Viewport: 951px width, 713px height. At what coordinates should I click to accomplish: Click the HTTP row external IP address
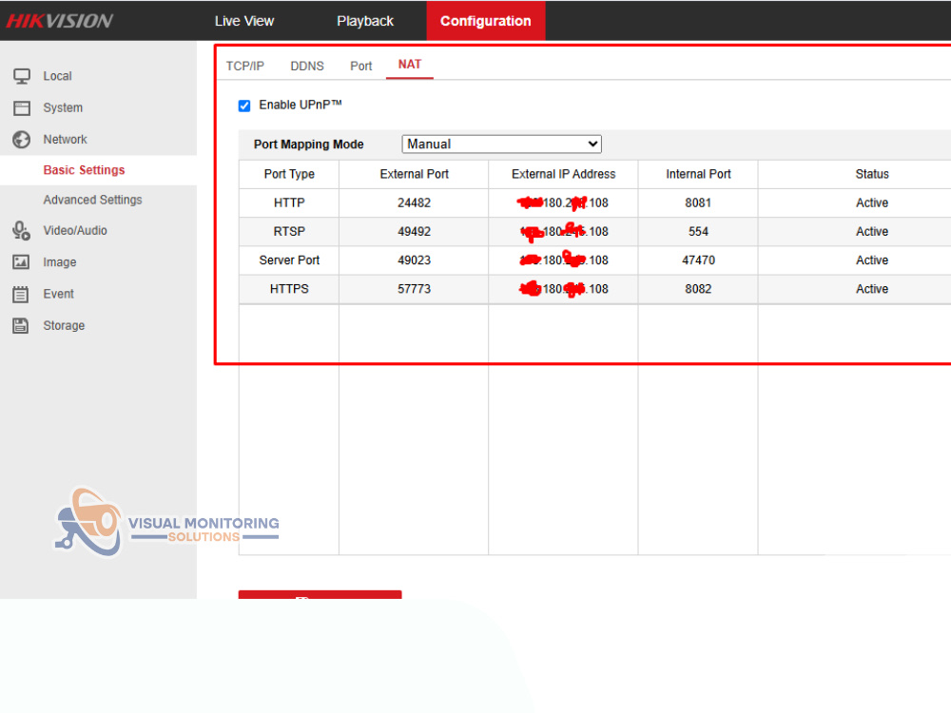point(563,203)
